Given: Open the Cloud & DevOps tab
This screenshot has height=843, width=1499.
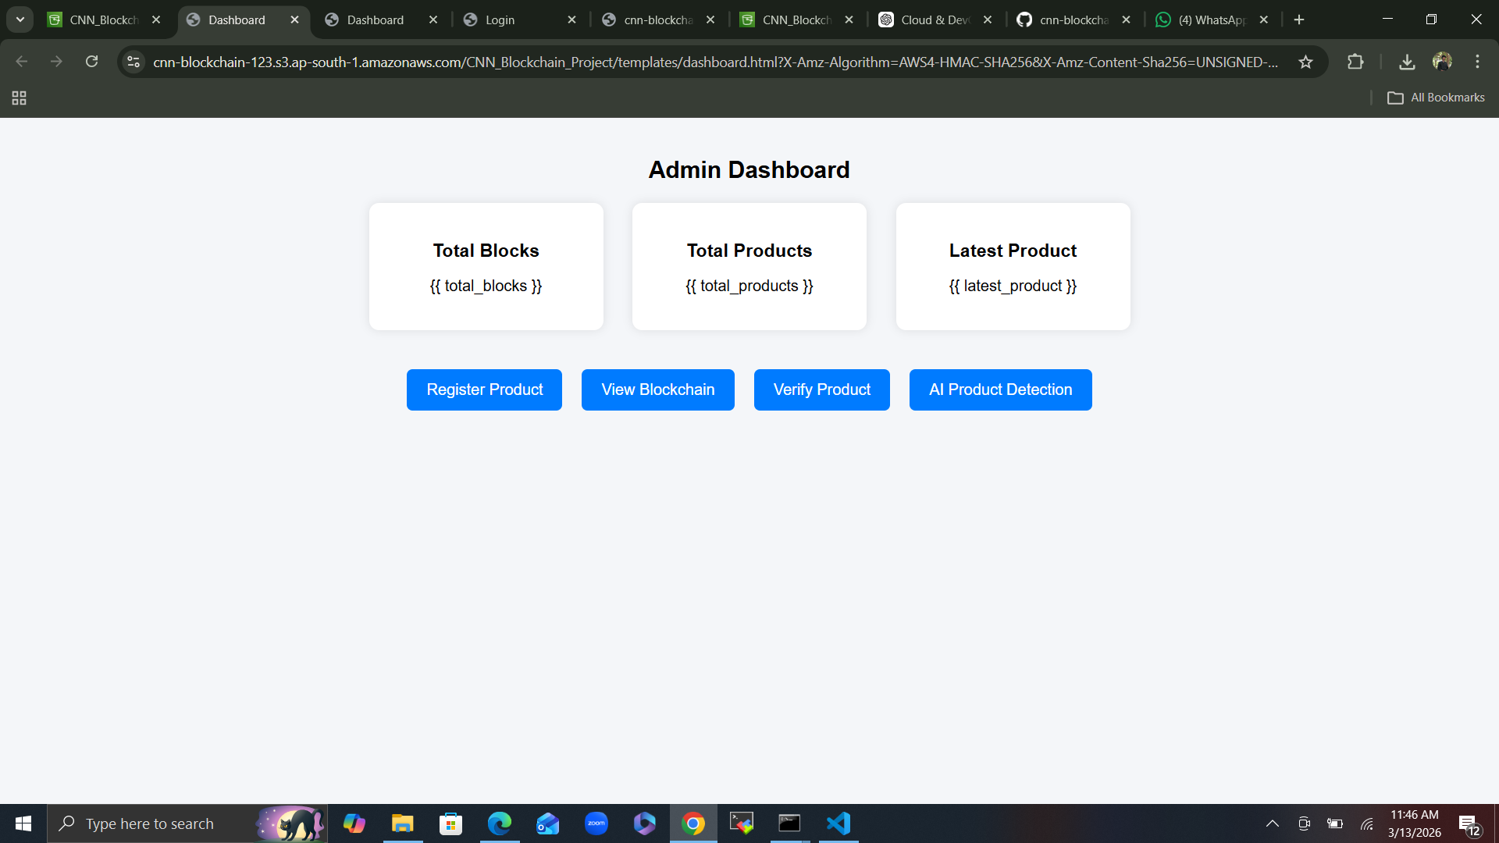Looking at the screenshot, I should click(x=934, y=20).
